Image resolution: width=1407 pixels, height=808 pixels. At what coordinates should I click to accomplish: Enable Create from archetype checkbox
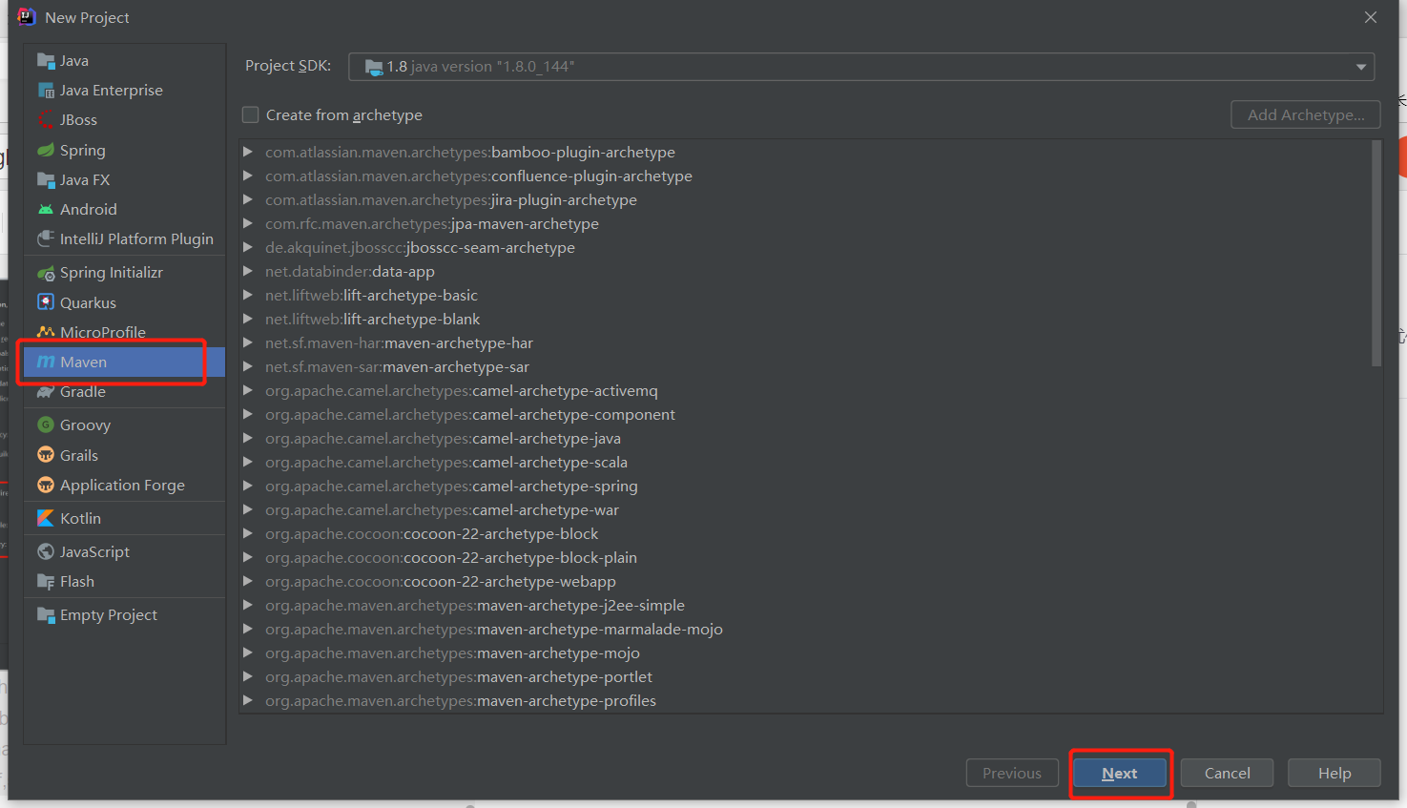point(251,114)
